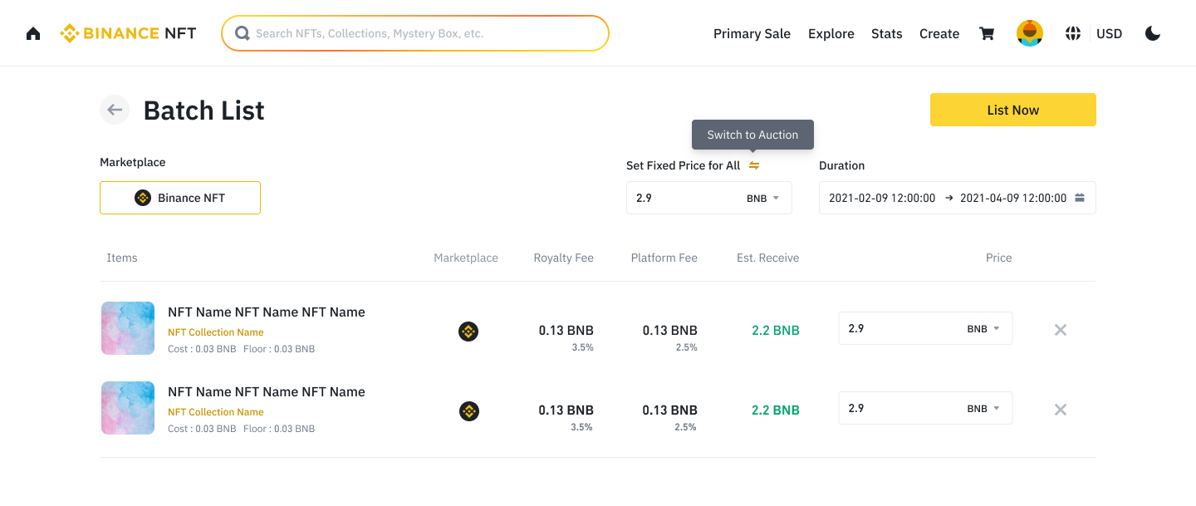Click the home icon in header
This screenshot has height=506, width=1196.
click(x=33, y=34)
